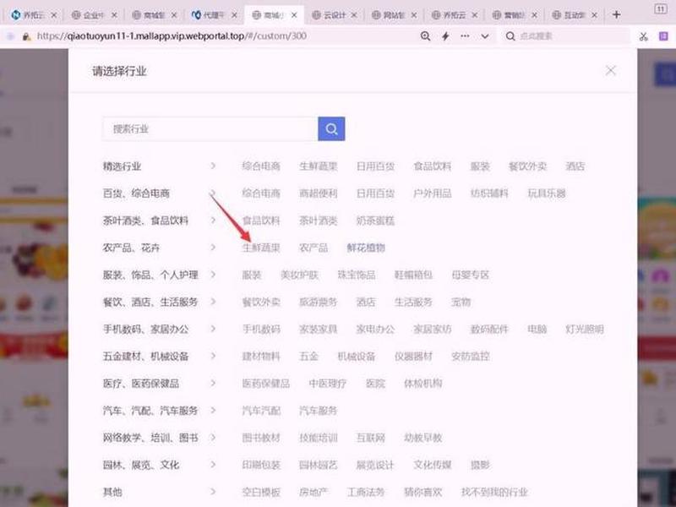Select 玩具乐器 industry
This screenshot has width=676, height=507.
coord(547,194)
